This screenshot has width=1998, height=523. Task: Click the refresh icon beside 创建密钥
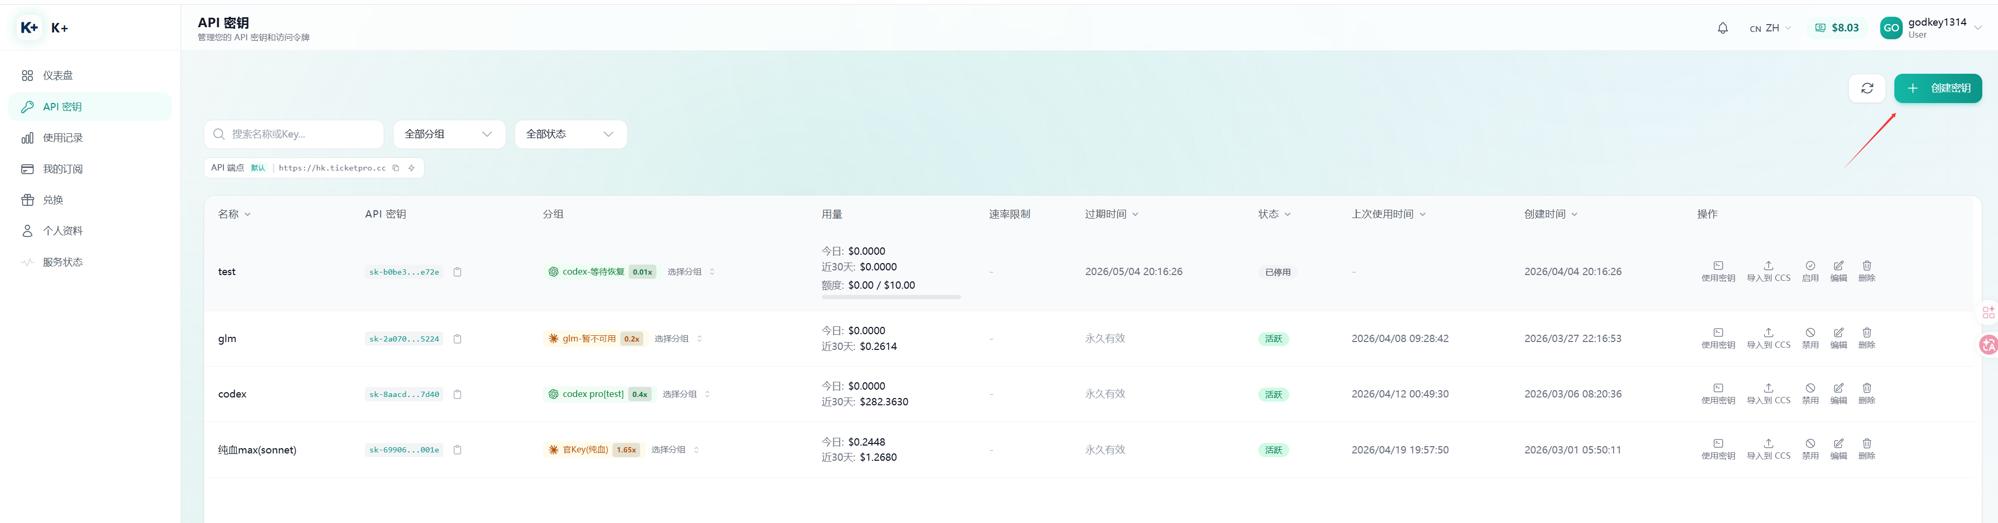1867,88
